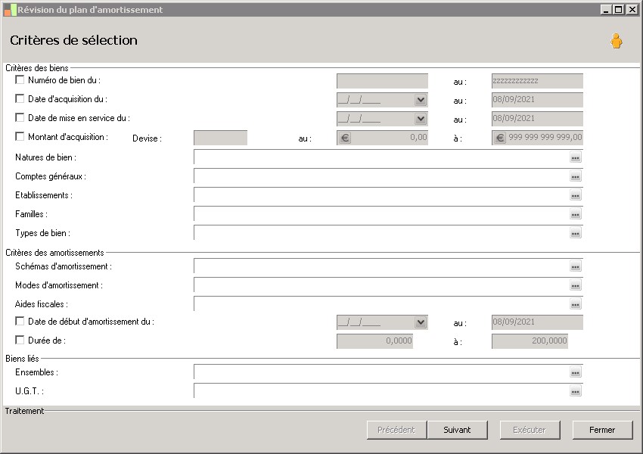643x454 pixels.
Task: Click the orange user icon in header
Action: point(616,42)
